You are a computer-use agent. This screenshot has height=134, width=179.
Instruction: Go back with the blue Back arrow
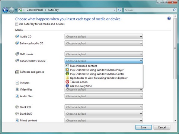[x=5, y=10]
